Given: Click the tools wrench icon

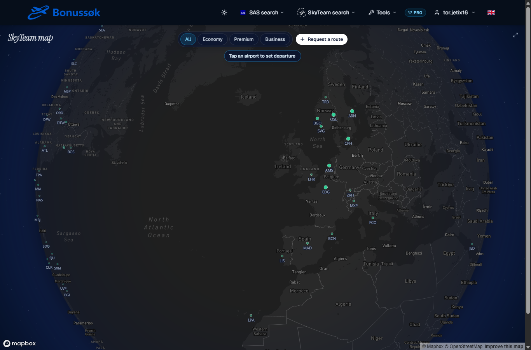Looking at the screenshot, I should (371, 12).
